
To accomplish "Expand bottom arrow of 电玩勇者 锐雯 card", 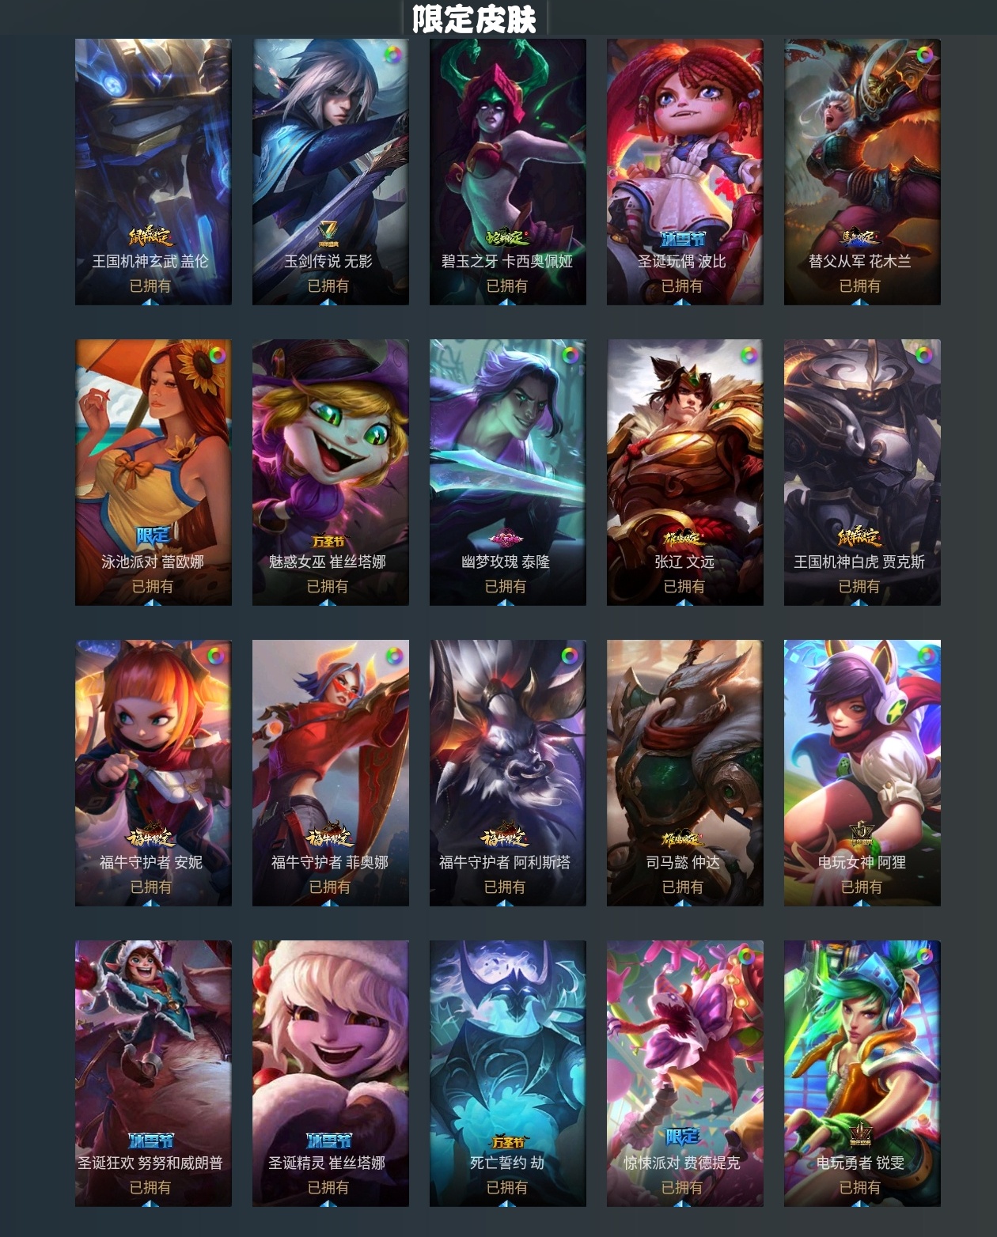I will point(859,1203).
